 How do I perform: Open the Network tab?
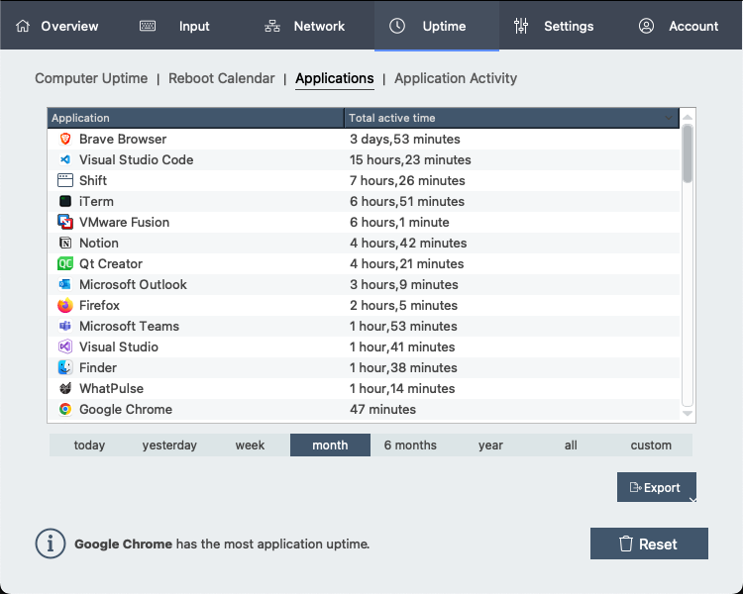305,26
